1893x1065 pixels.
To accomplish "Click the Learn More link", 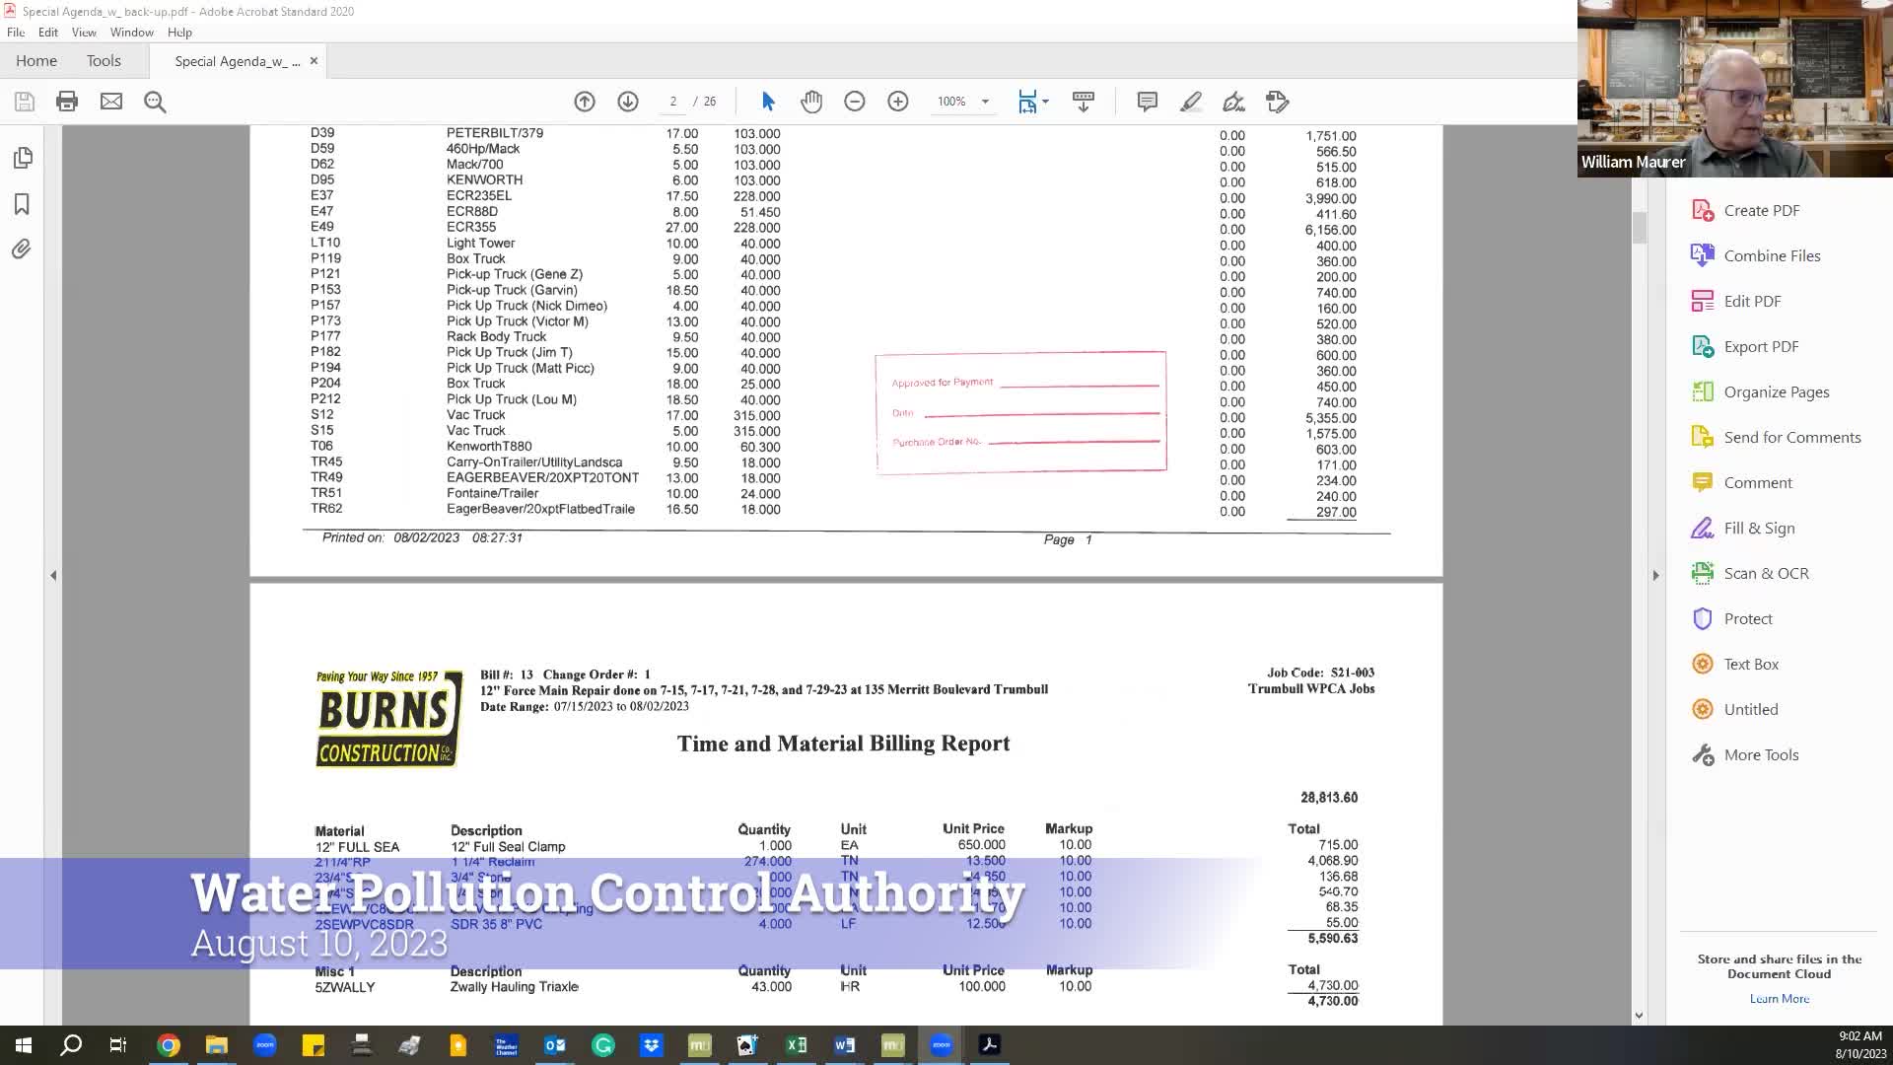I will tap(1779, 998).
